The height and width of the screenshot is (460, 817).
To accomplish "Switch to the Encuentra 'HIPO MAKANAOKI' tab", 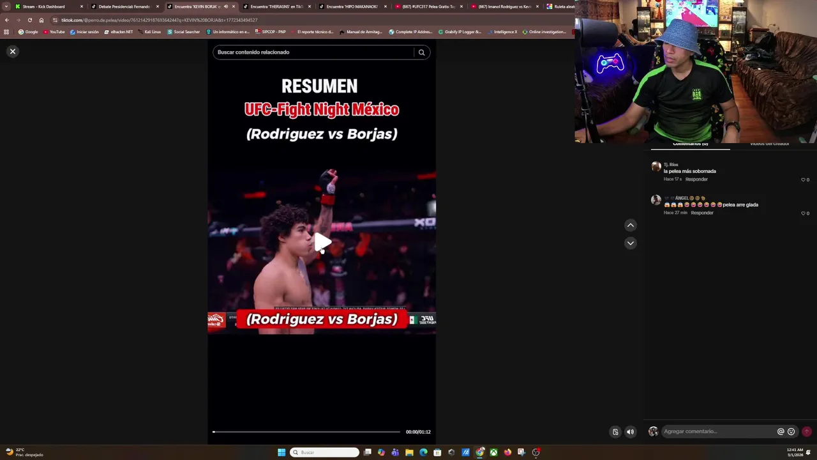I will coord(352,6).
